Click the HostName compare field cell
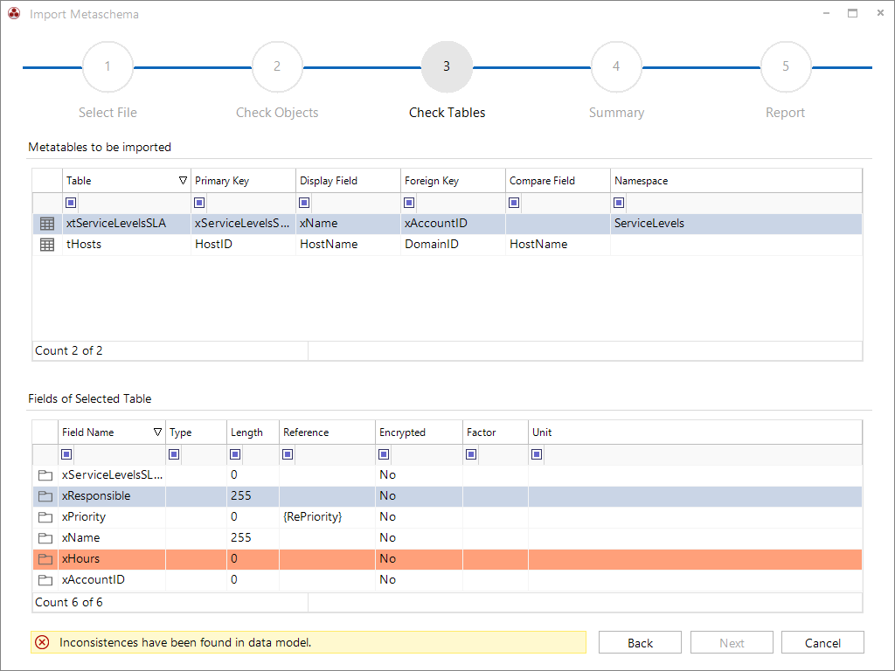 [x=558, y=245]
